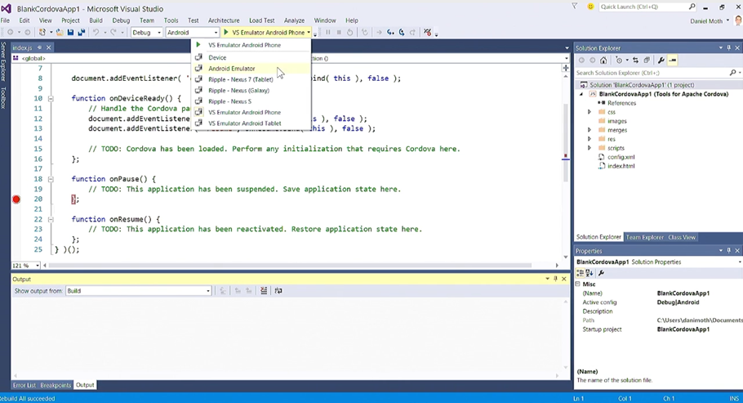Viewport: 743px width, 403px height.
Task: Open the Debug configuration dropdown
Action: (x=146, y=32)
